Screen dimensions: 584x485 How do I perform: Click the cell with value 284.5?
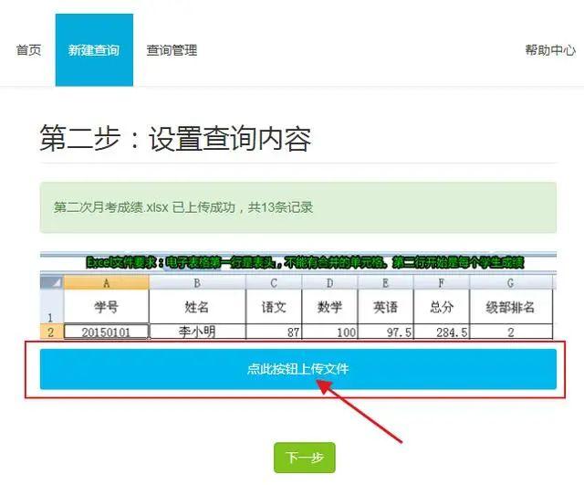tap(442, 332)
